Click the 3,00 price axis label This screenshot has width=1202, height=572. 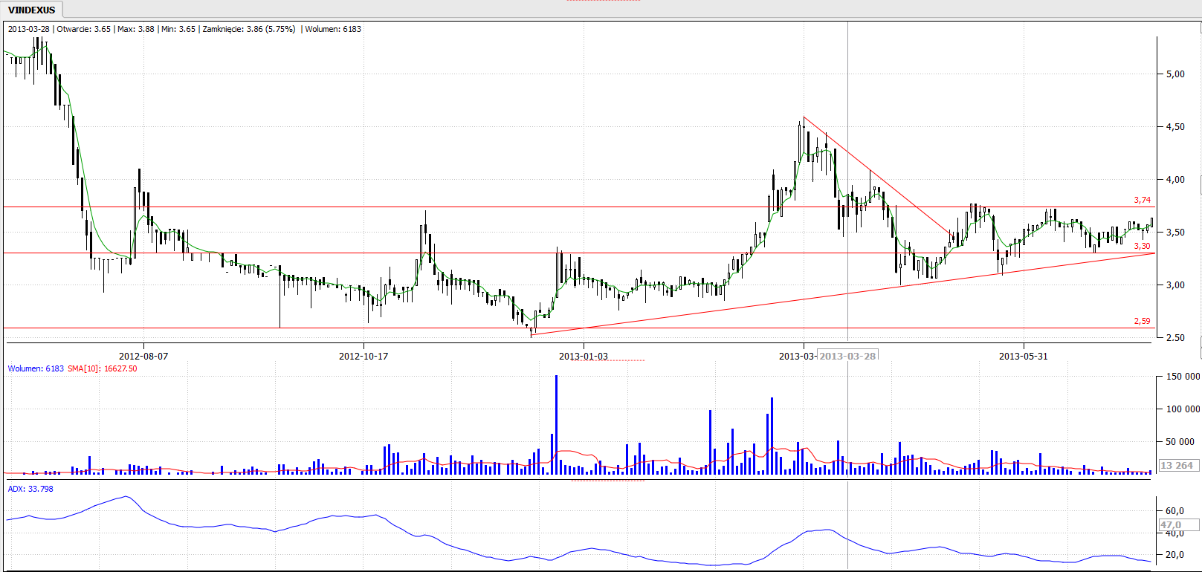tap(1175, 285)
